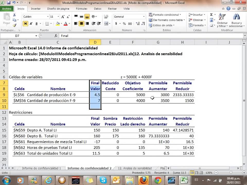The height and width of the screenshot is (185, 247).
Task: Toggle italic K formatting
Action: click(x=31, y=24)
